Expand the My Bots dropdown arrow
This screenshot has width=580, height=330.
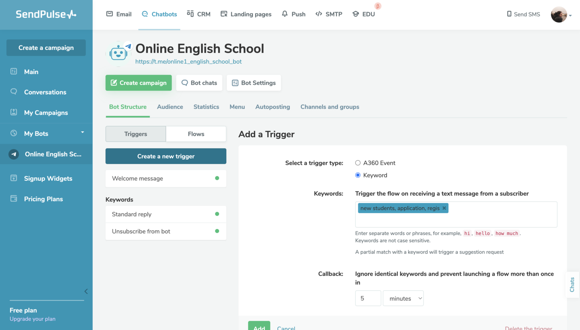click(83, 132)
